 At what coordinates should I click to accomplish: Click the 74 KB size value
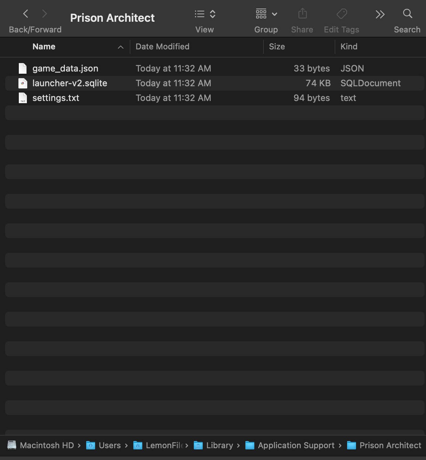tap(318, 83)
